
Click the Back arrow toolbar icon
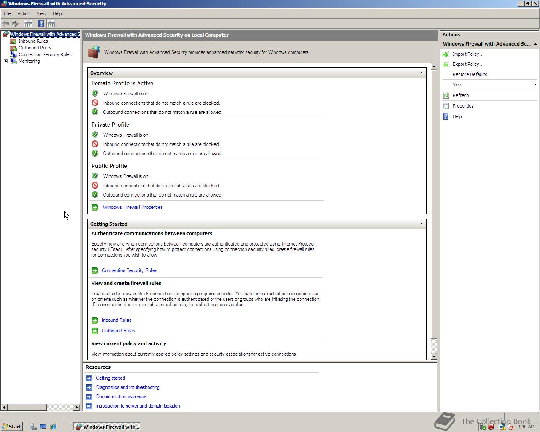click(5, 24)
